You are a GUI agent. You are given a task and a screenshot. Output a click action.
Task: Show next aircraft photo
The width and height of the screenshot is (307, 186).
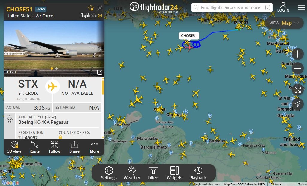(x=100, y=49)
